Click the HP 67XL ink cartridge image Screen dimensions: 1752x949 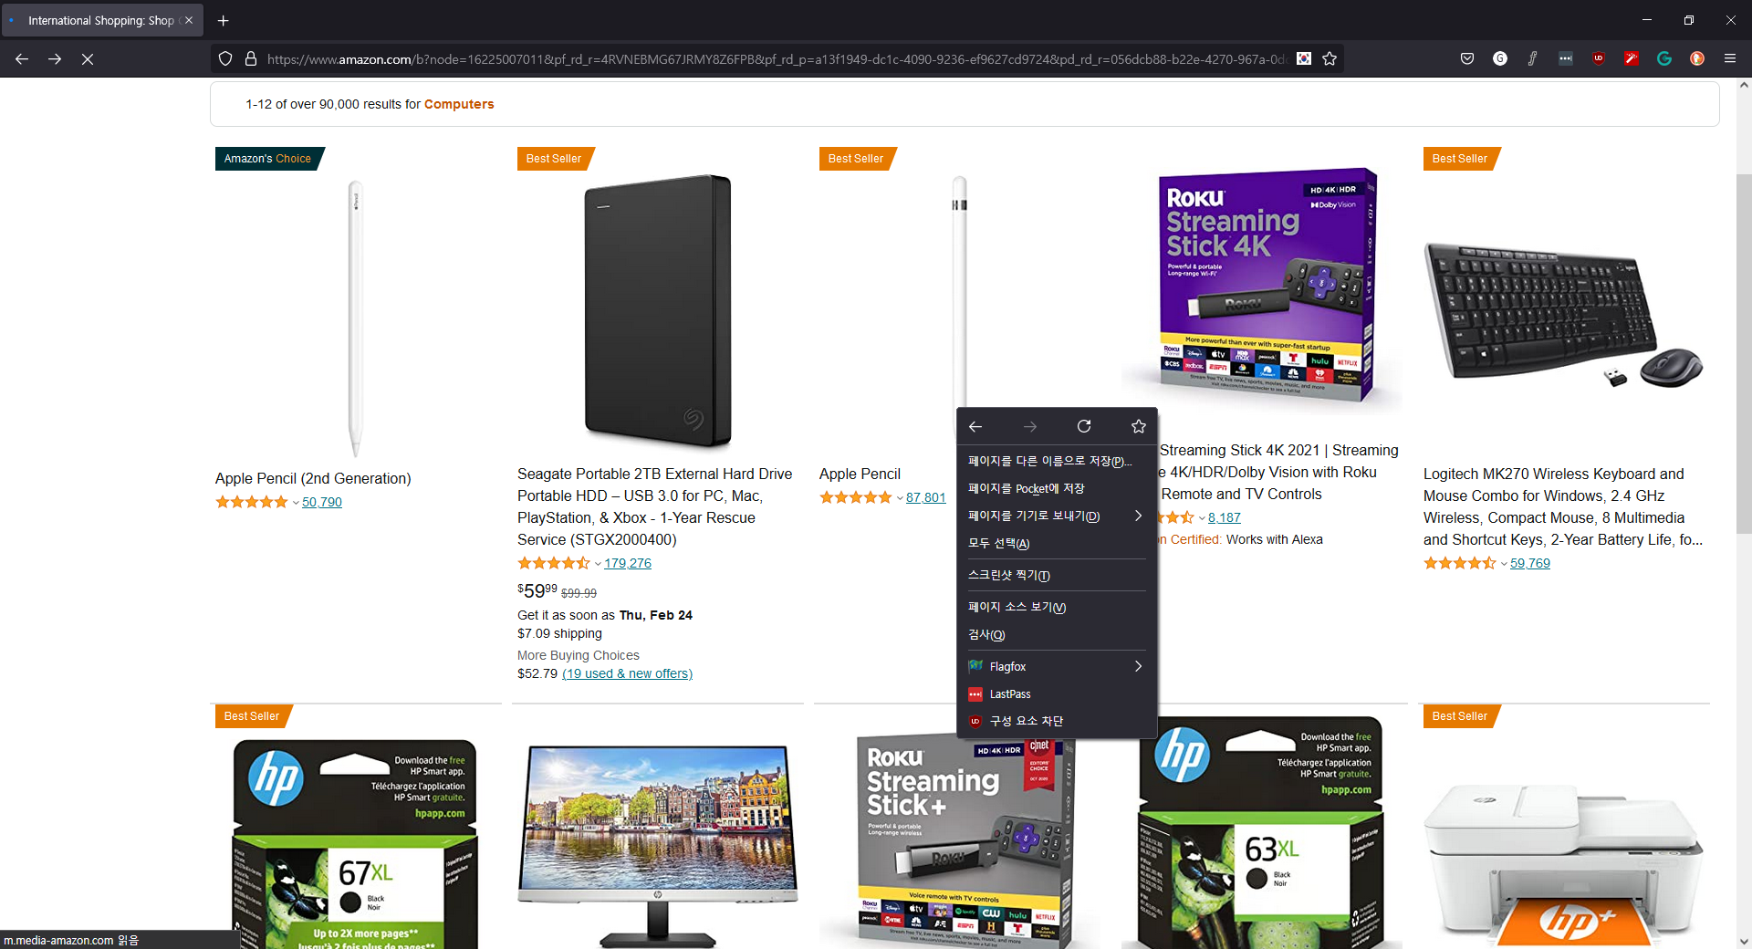[x=356, y=844]
